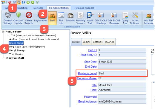Open the Audit Trail

tap(90, 18)
